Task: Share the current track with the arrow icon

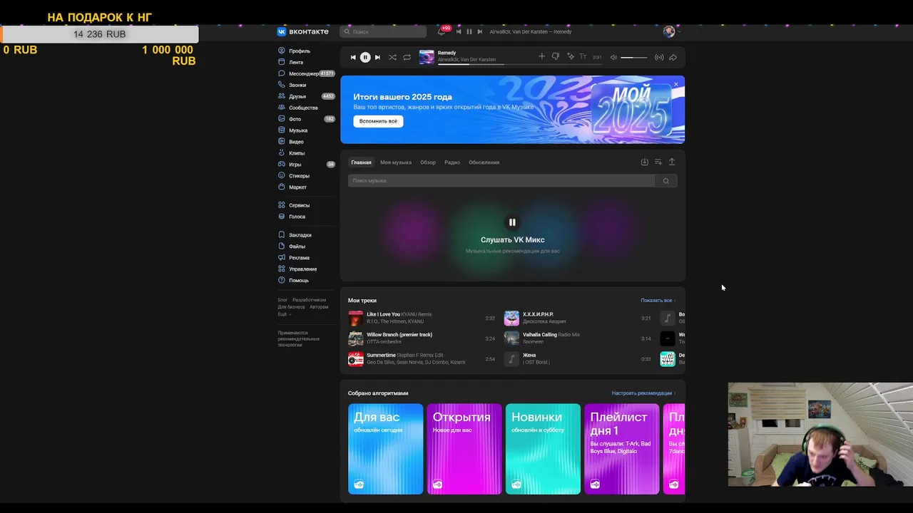Action: tap(673, 57)
